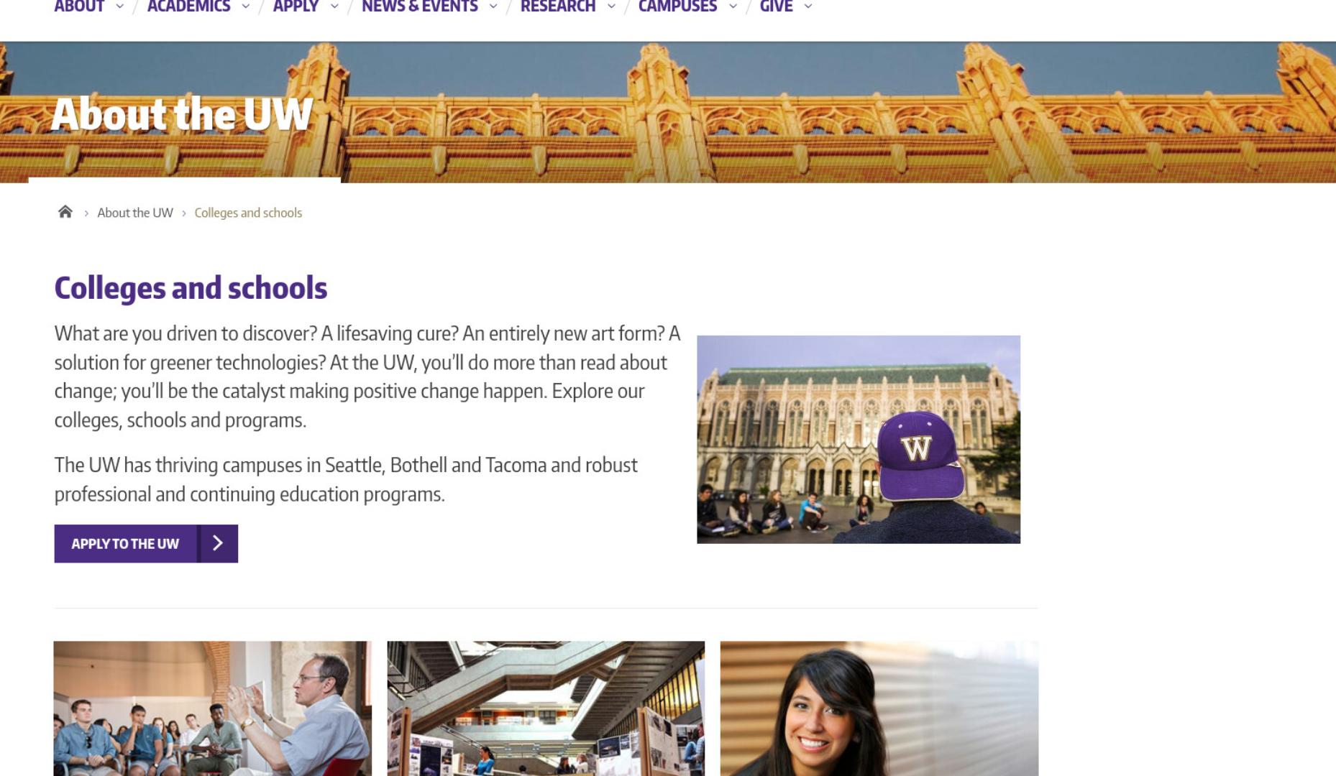
Task: Expand the News & Events chevron
Action: (493, 6)
